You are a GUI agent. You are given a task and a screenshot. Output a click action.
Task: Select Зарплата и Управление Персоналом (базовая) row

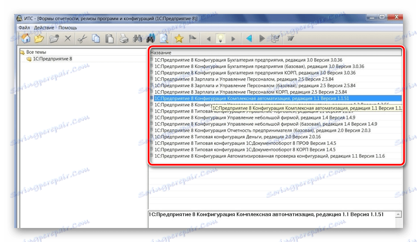[276, 85]
